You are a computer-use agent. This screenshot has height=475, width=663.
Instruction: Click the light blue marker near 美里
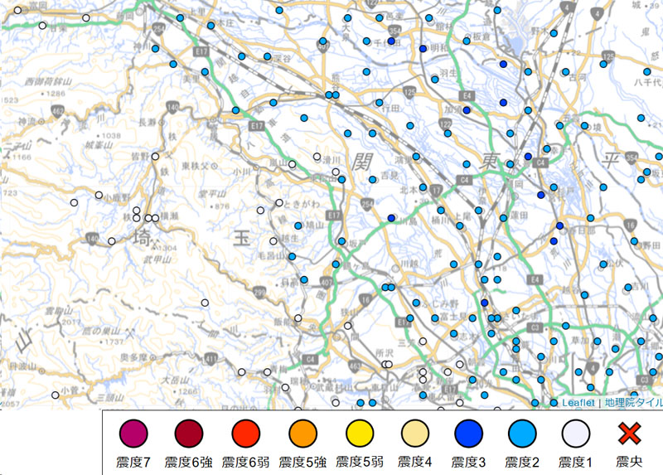click(x=205, y=72)
